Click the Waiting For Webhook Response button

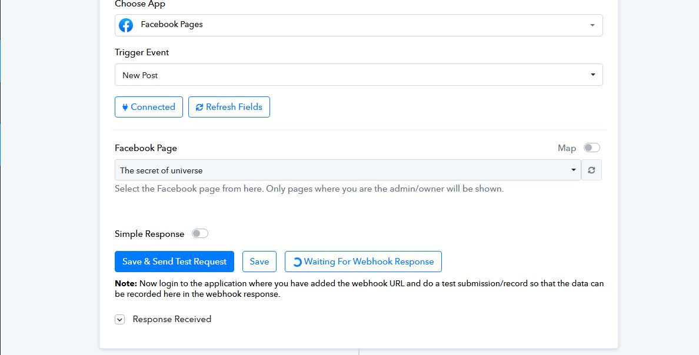(363, 262)
